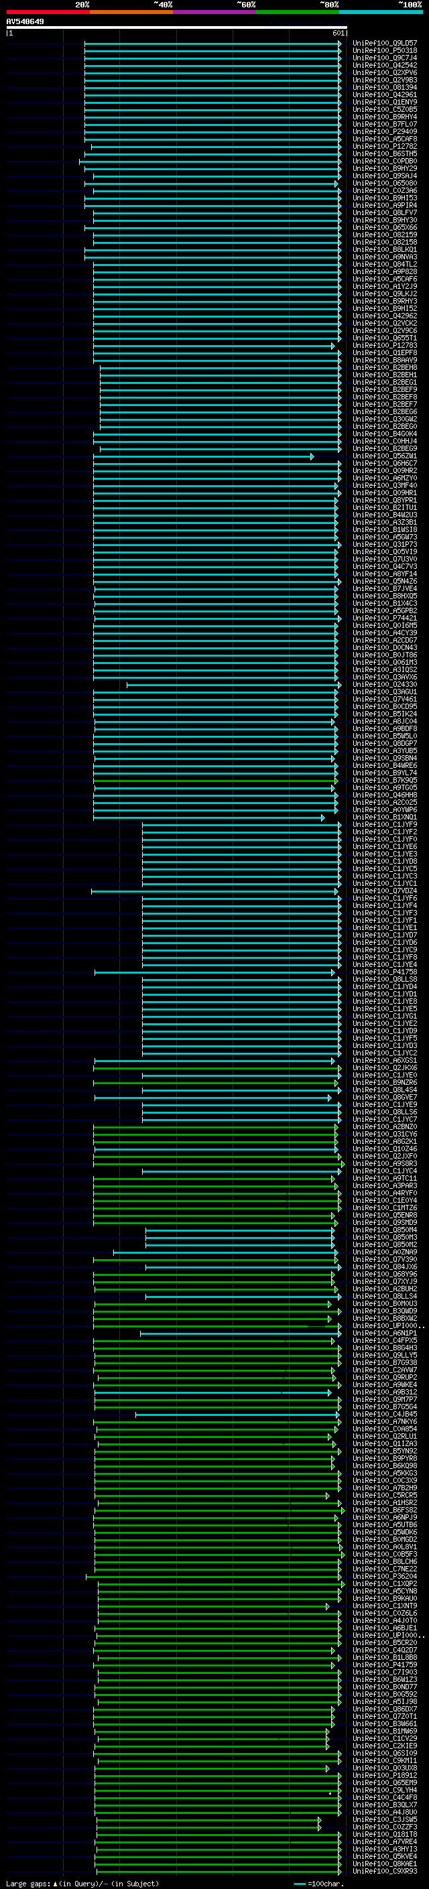Select hit label UniRef100_Q655T1
The height and width of the screenshot is (1889, 429).
[x=384, y=338]
